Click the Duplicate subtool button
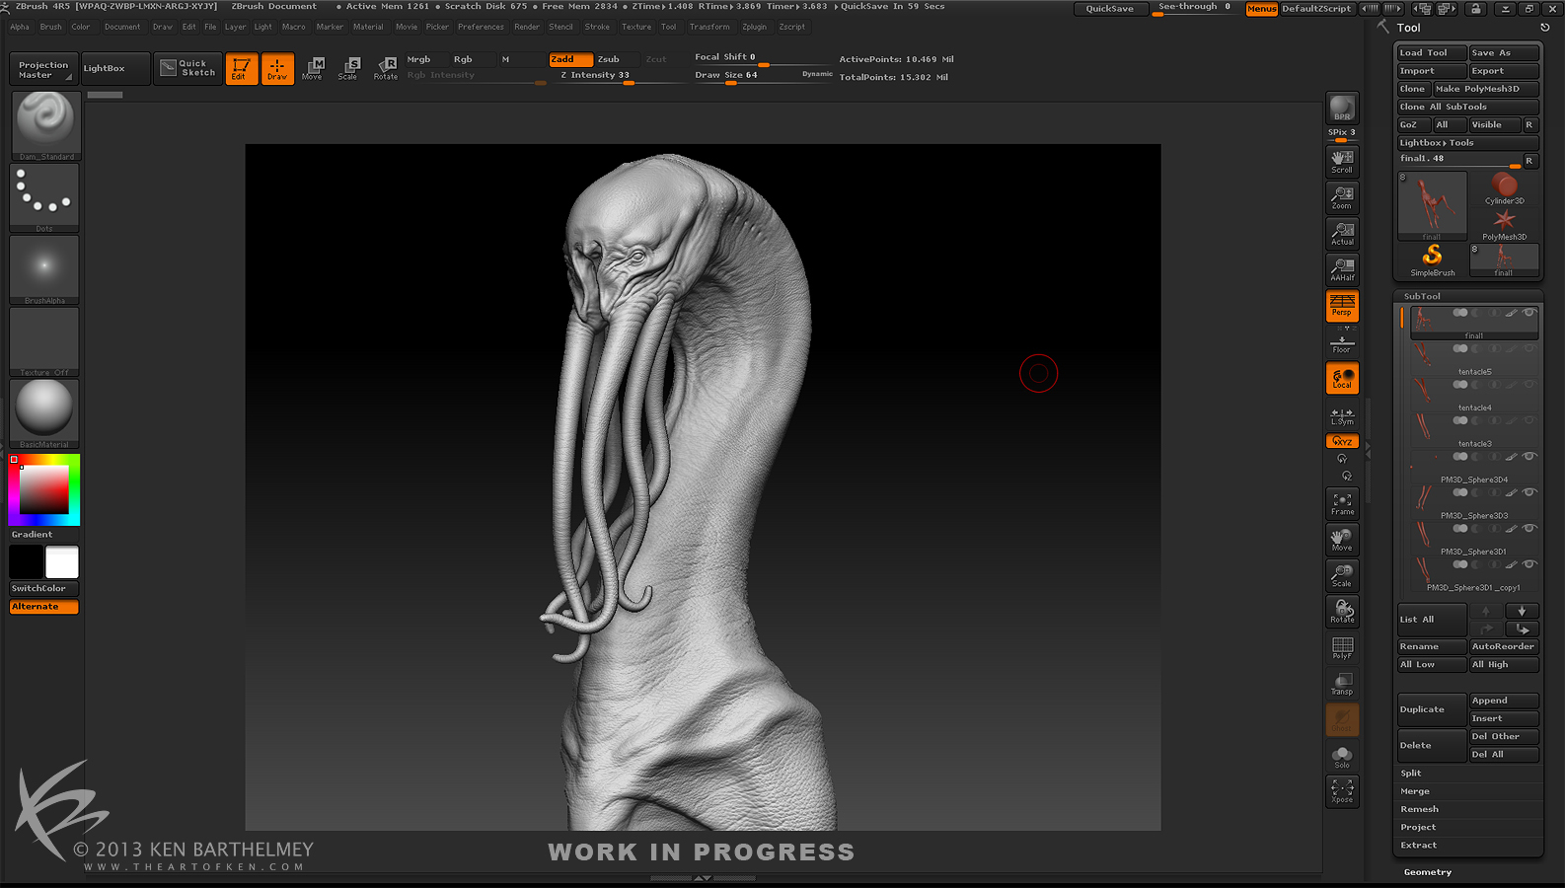This screenshot has height=888, width=1565. tap(1432, 709)
